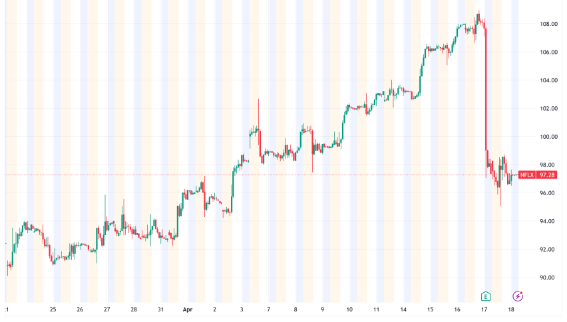
Task: Click date 25 on the time axis
Action: point(53,309)
